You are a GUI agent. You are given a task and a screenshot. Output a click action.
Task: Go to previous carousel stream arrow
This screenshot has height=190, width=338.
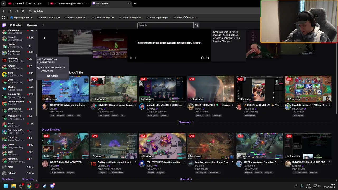click(x=45, y=38)
